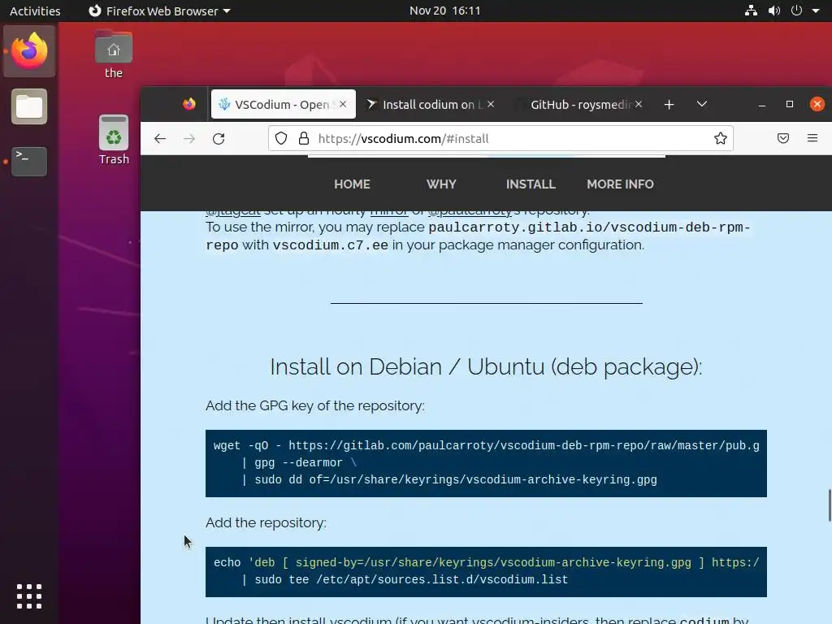Close the GitHub tab
Viewport: 832px width, 624px height.
click(x=639, y=104)
